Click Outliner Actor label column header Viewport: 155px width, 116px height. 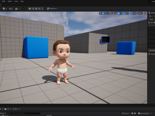(x=151, y=19)
